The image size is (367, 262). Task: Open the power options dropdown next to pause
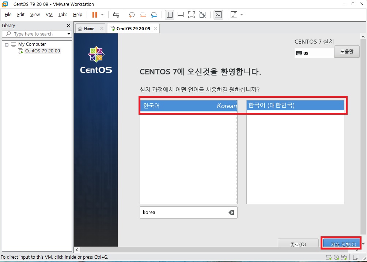(102, 15)
